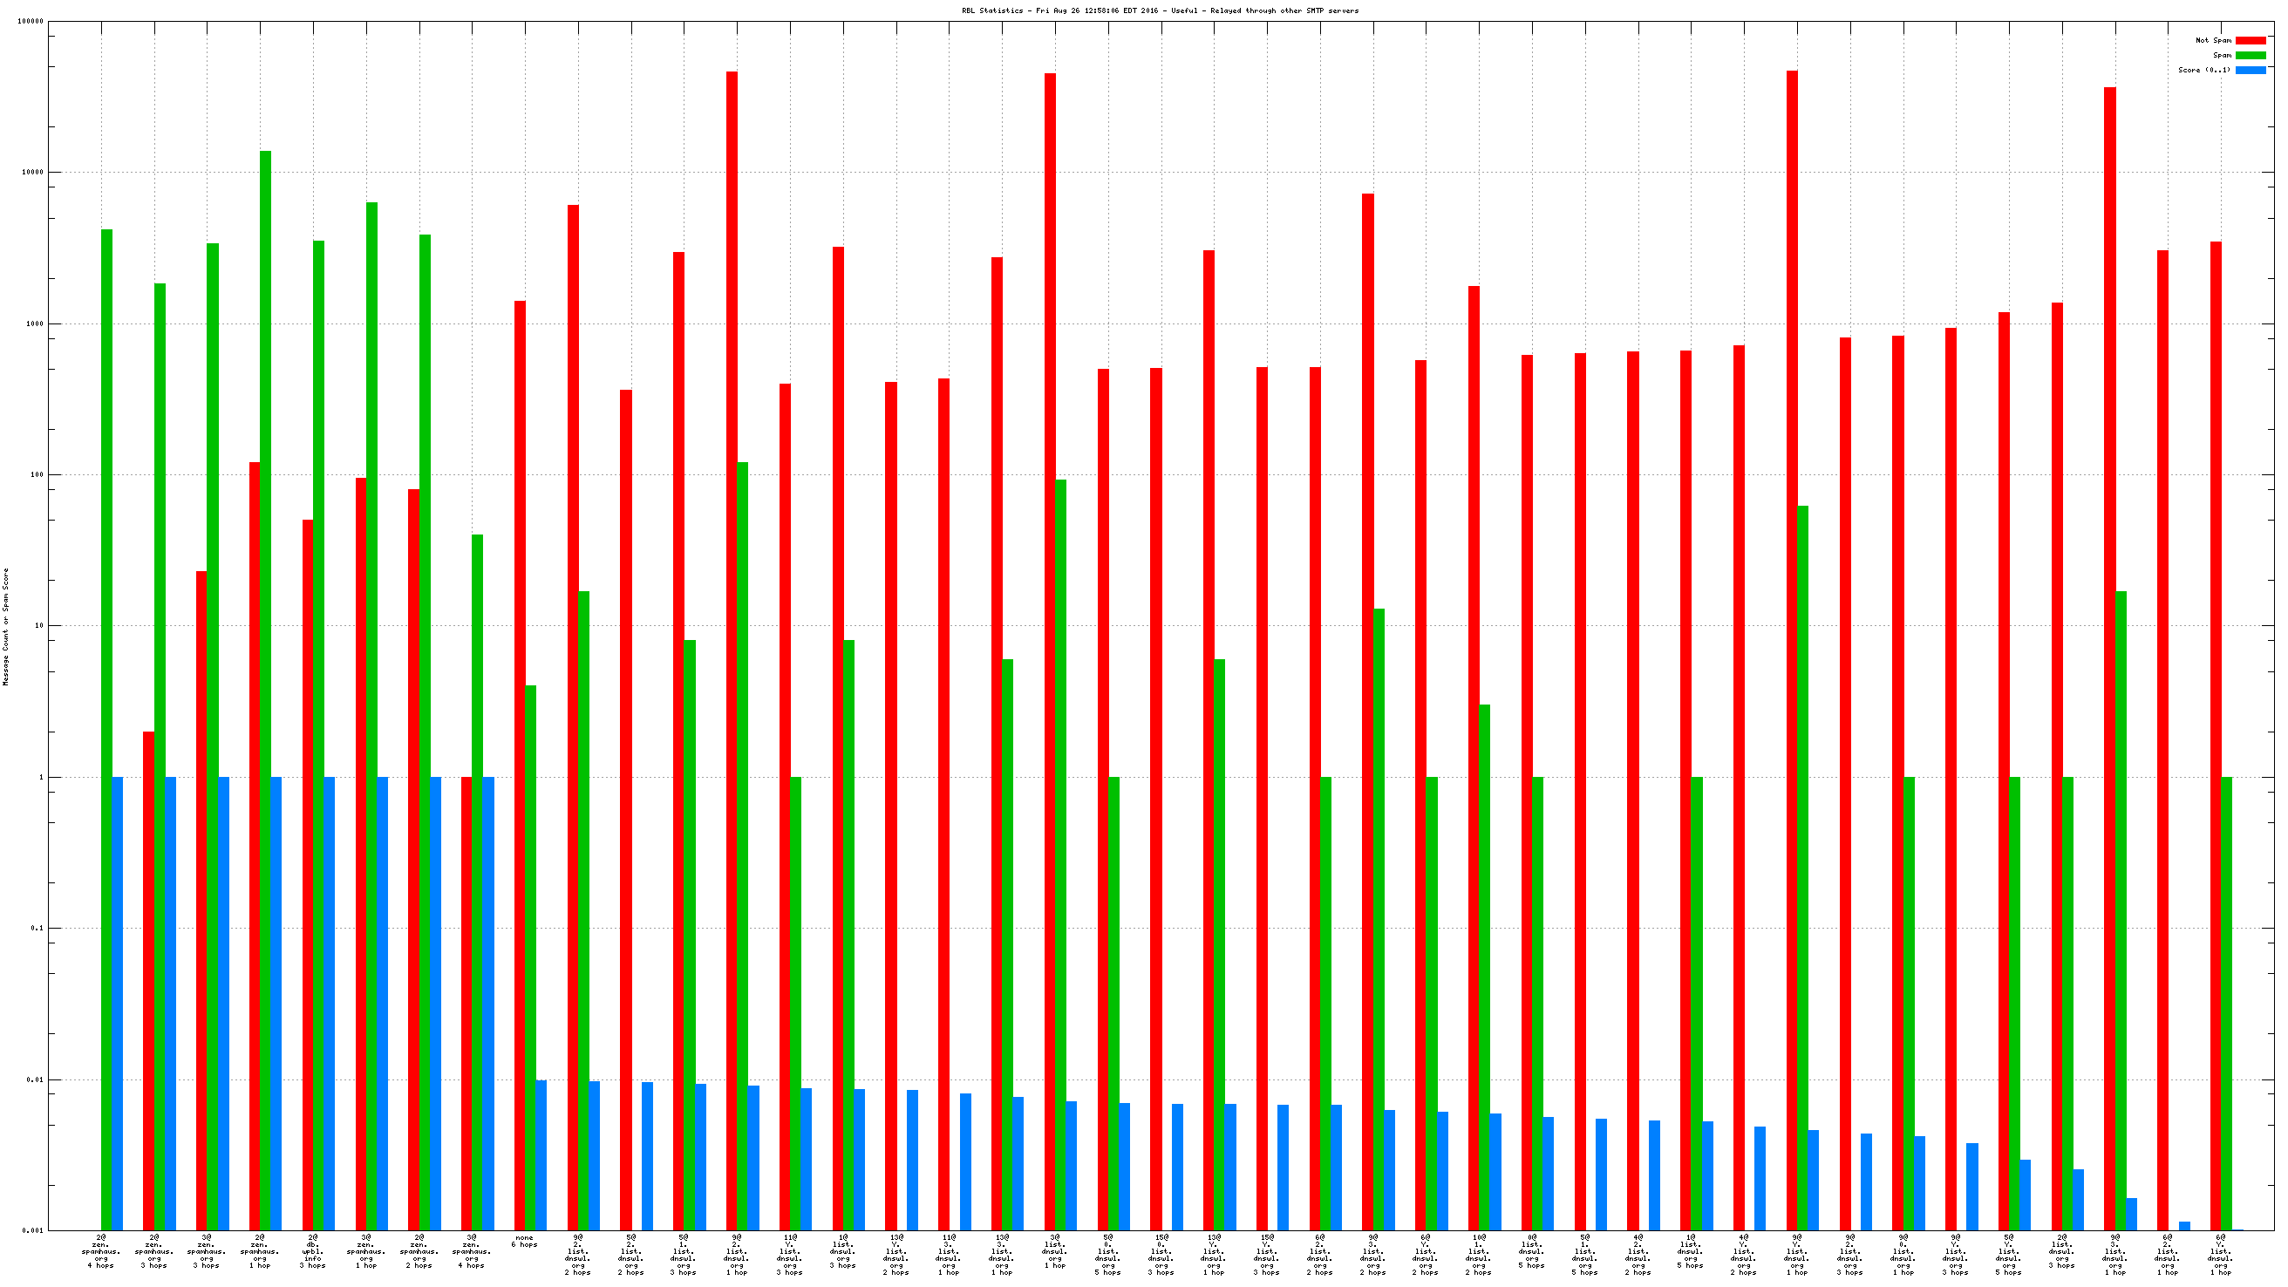The width and height of the screenshot is (2288, 1287).
Task: Click the '2@ zen.spamhaus.org 4 hops' label
Action: [100, 1250]
